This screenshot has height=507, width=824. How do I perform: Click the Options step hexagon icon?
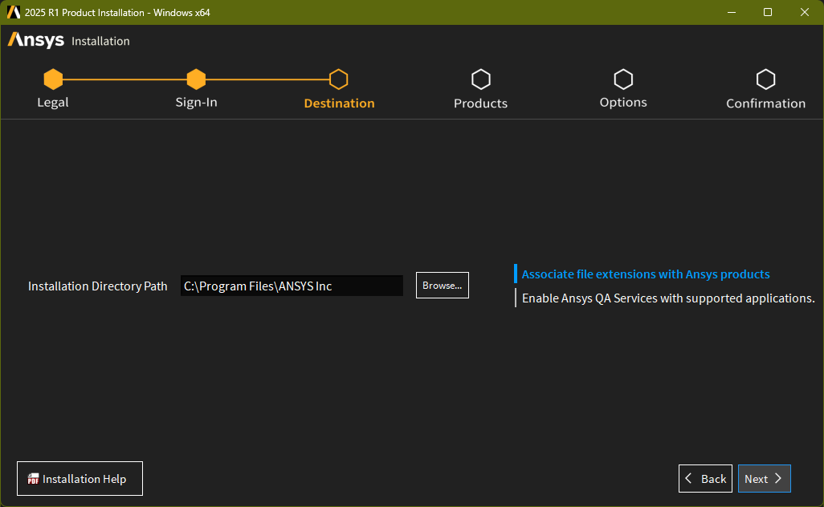point(623,79)
